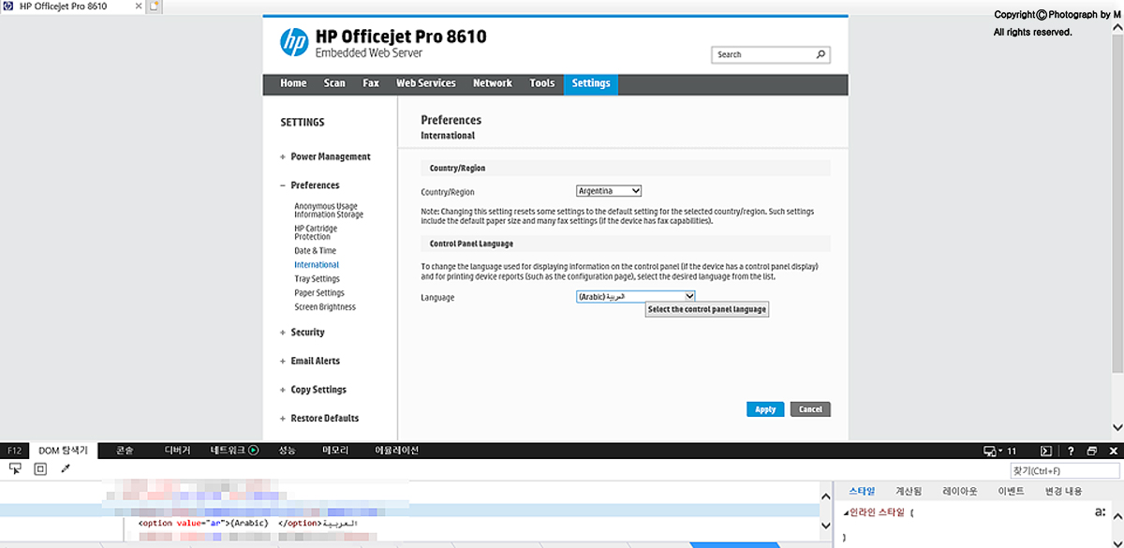Select the HP Officejet Pro 8610 browser tab

click(71, 7)
